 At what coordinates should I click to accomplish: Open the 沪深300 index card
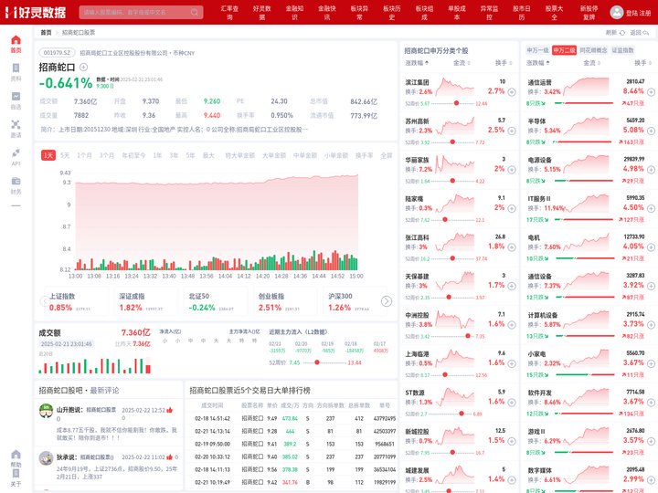point(353,302)
